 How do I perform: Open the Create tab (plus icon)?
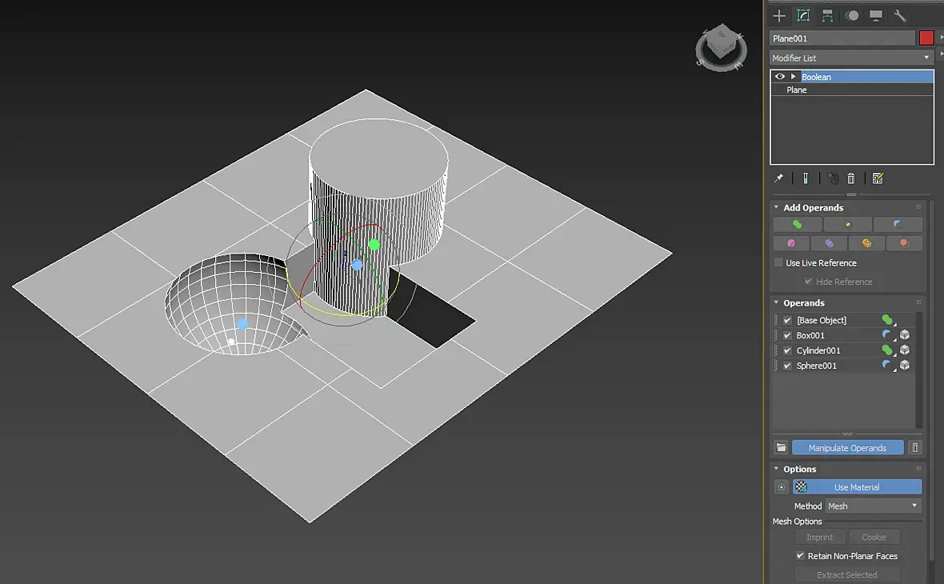779,16
